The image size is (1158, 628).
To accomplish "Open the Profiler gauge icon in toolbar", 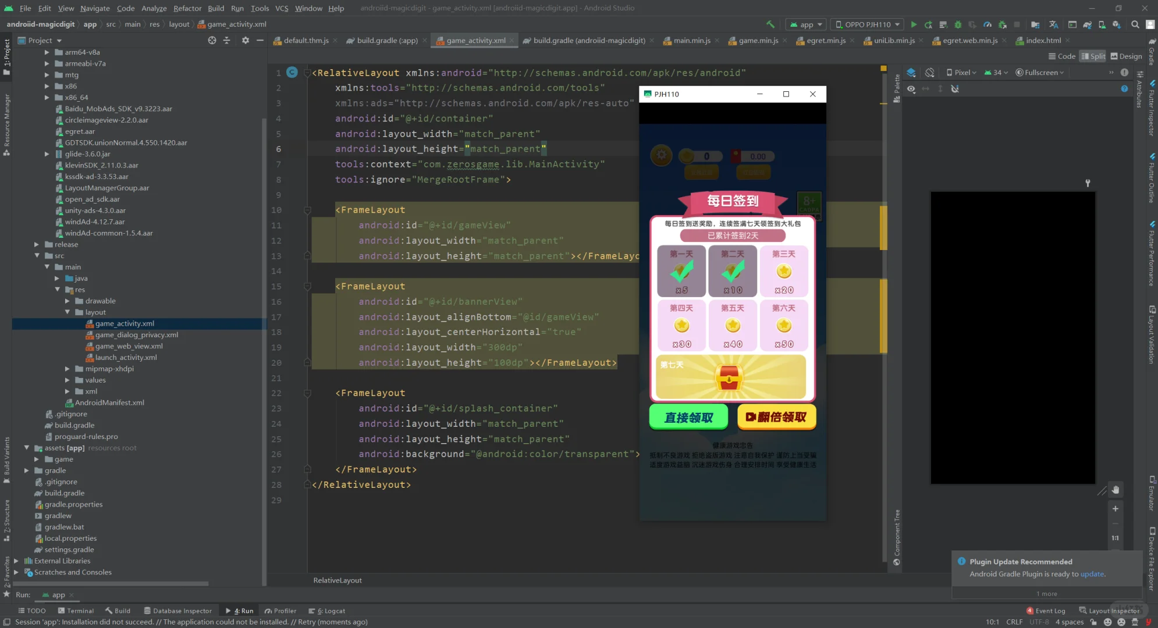I will pyautogui.click(x=988, y=24).
